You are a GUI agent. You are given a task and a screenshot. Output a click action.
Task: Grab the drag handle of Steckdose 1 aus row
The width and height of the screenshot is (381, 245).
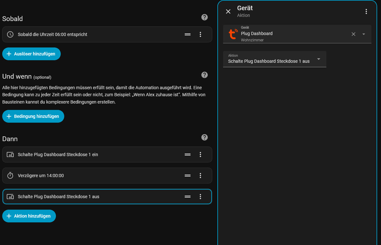tap(188, 197)
